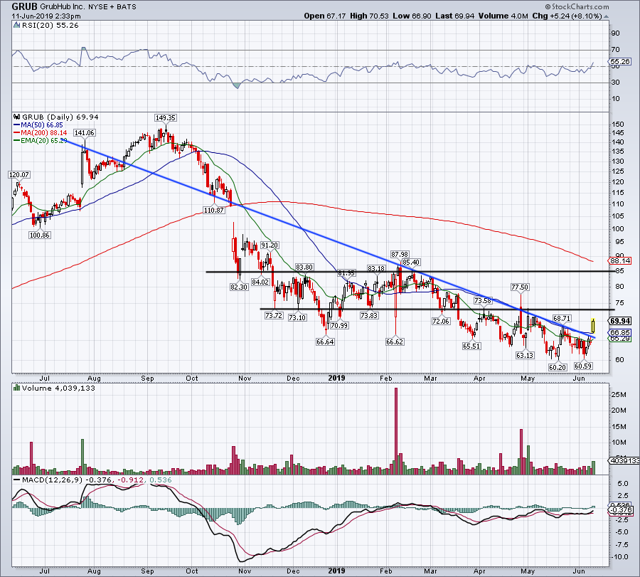Screen dimensions: 640x577
Task: Click the 60.59 price label
Action: (x=583, y=366)
